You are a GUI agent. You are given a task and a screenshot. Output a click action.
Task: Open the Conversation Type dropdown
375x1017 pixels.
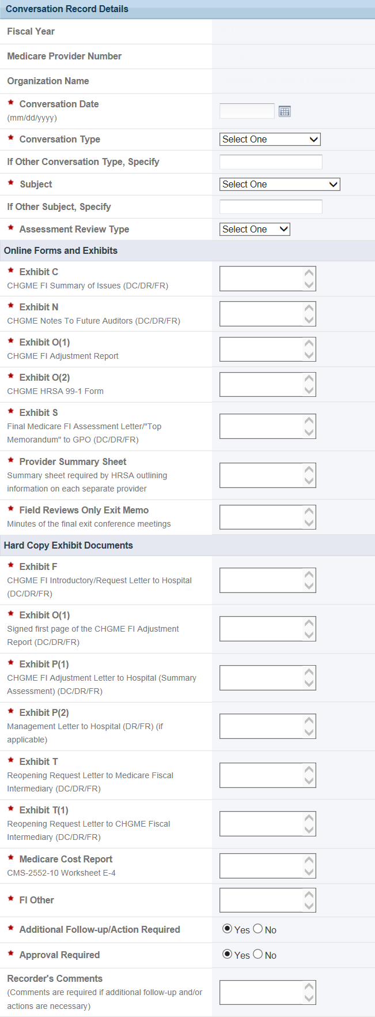click(x=270, y=140)
